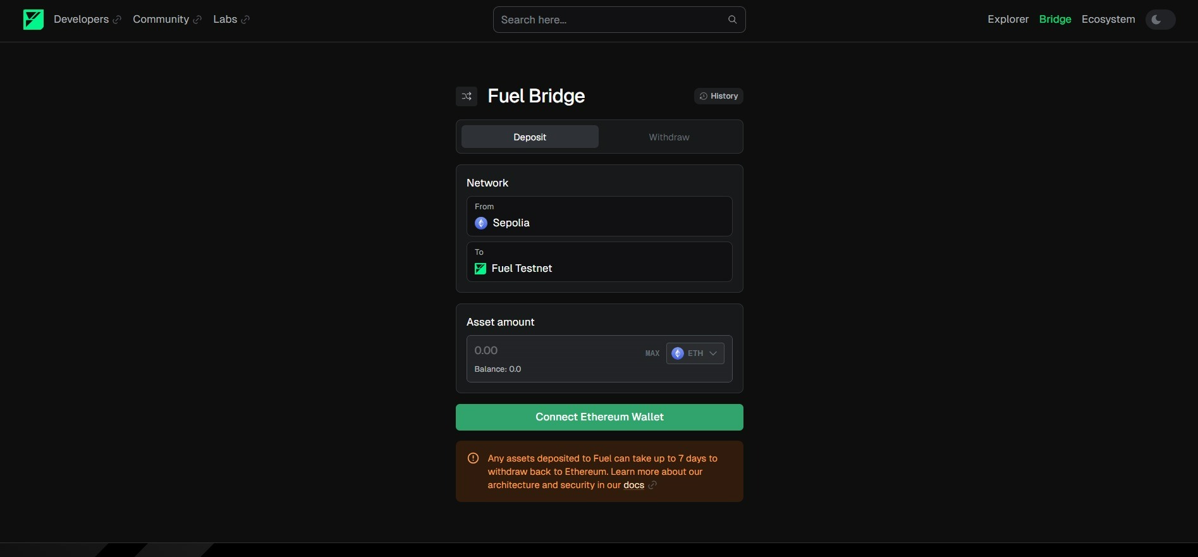Image resolution: width=1198 pixels, height=557 pixels.
Task: Open the Developers navigation menu
Action: click(81, 20)
